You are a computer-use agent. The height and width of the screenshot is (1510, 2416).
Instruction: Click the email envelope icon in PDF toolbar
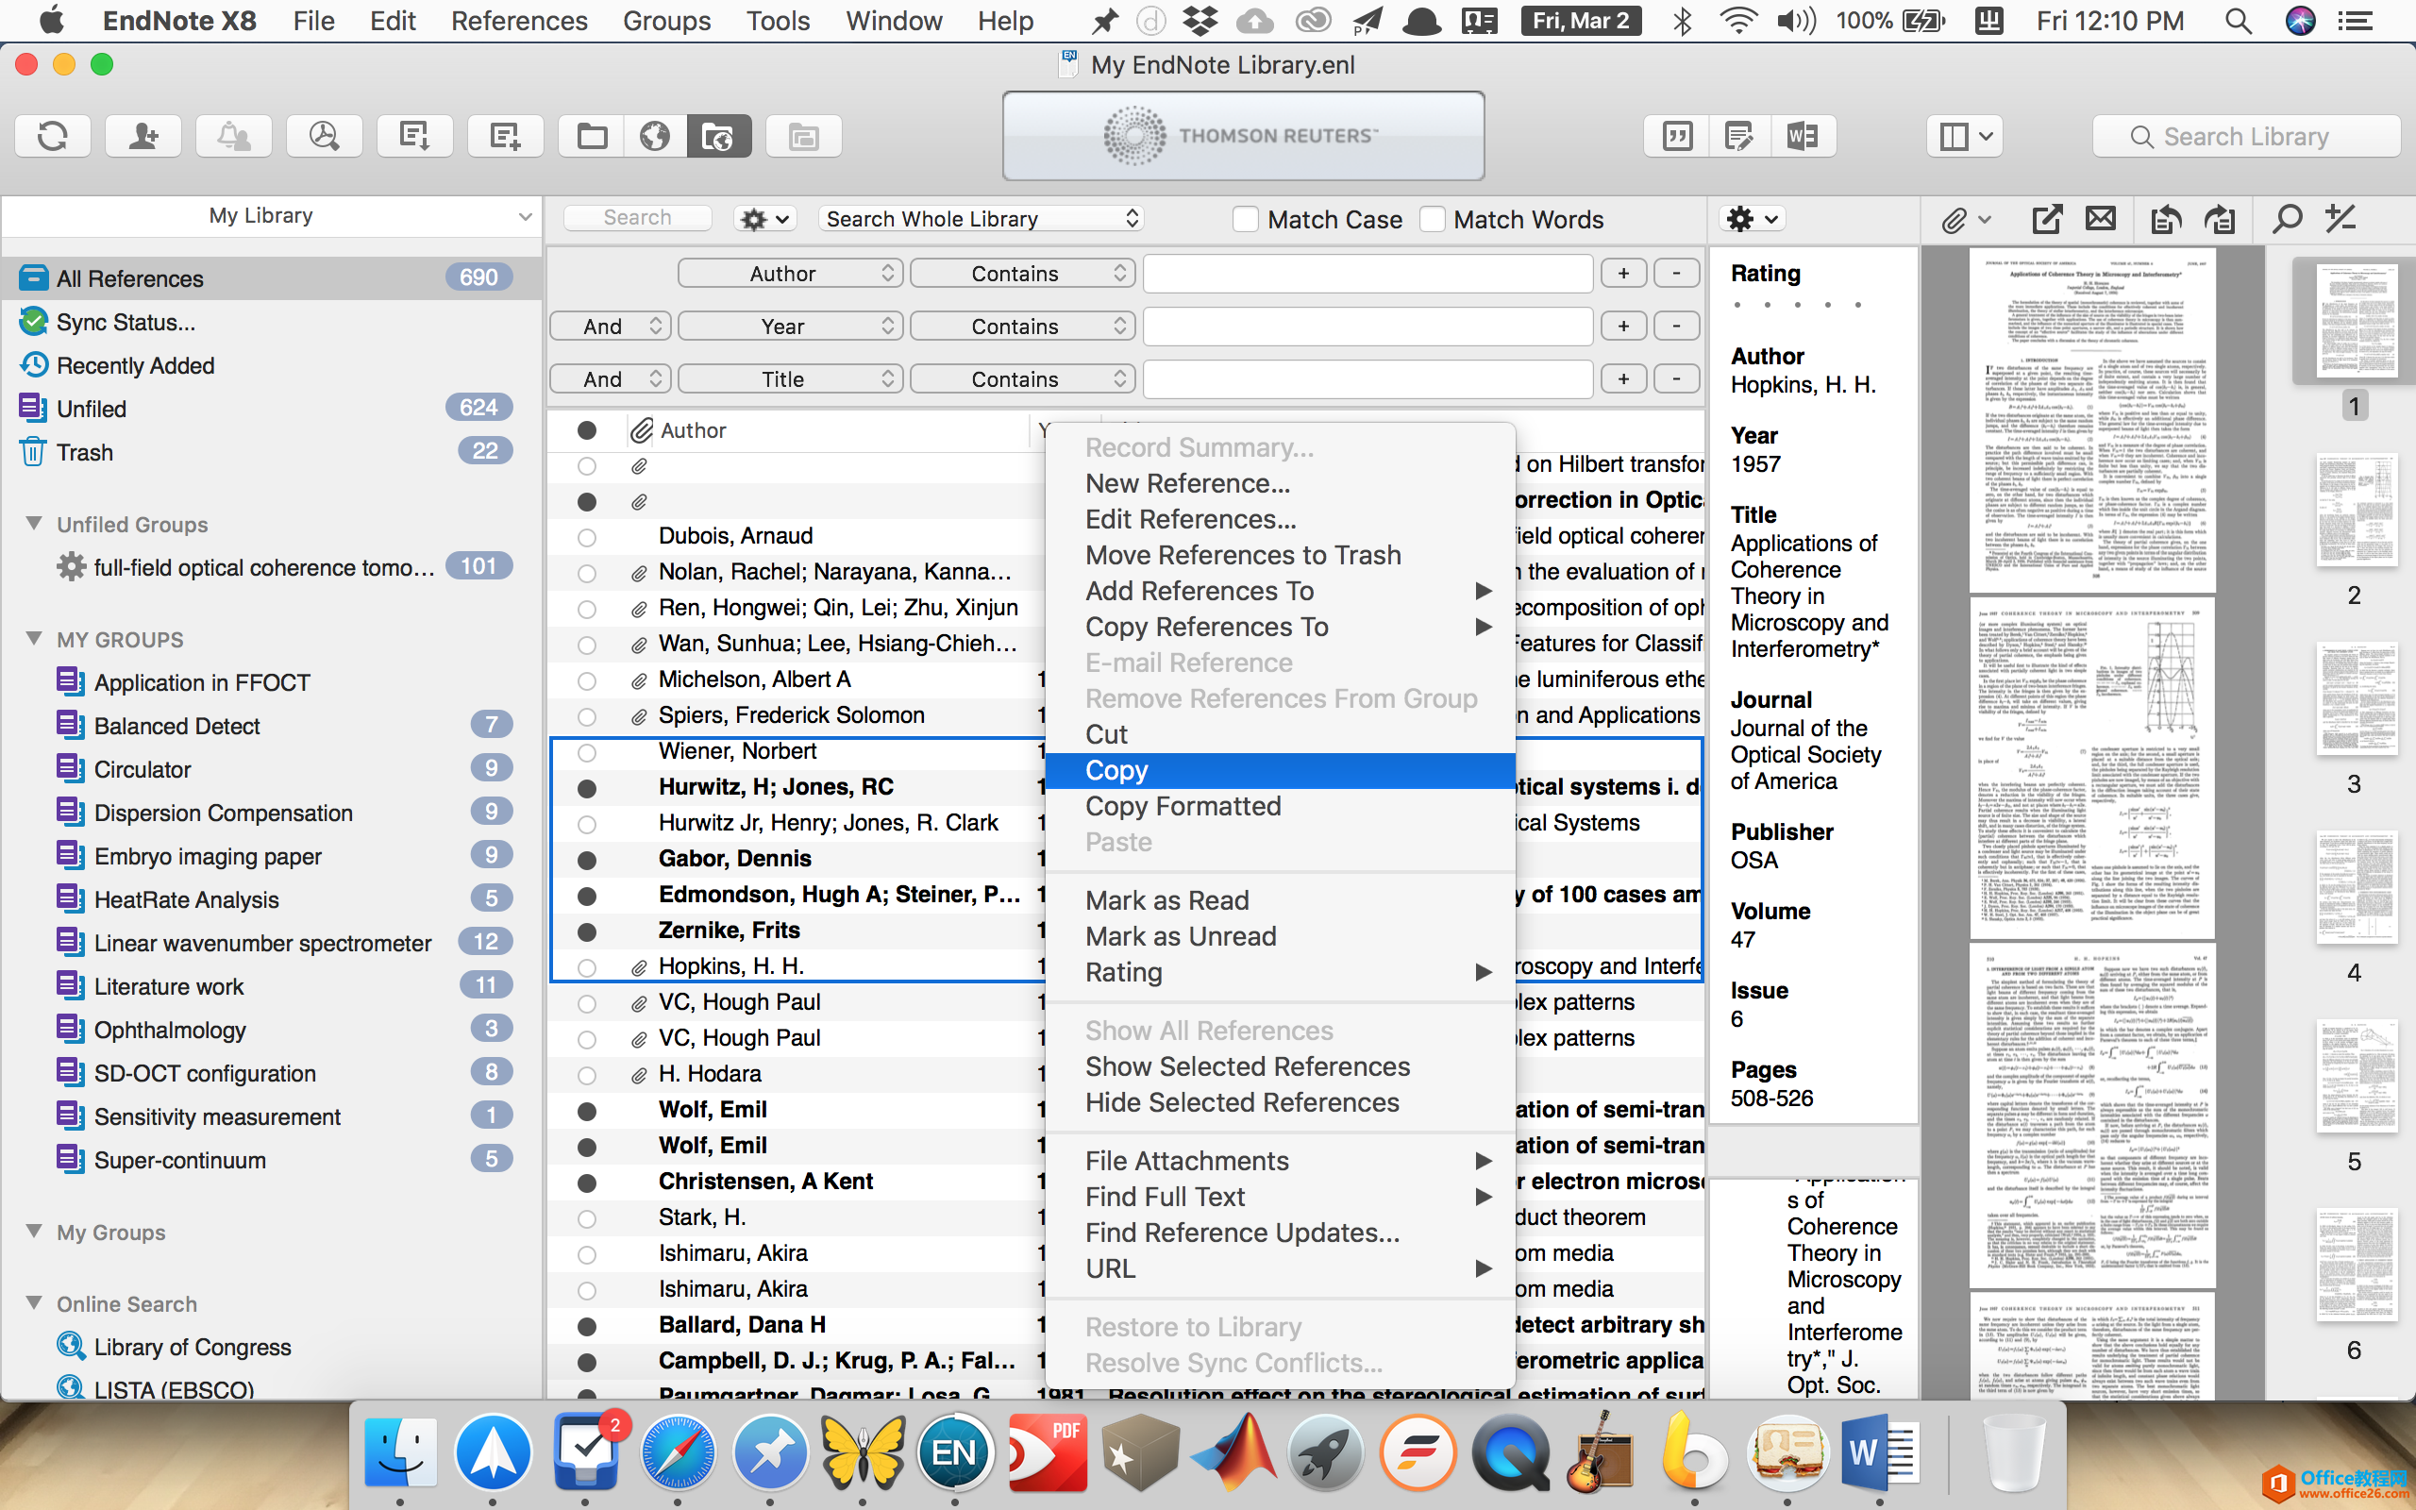point(2101,219)
